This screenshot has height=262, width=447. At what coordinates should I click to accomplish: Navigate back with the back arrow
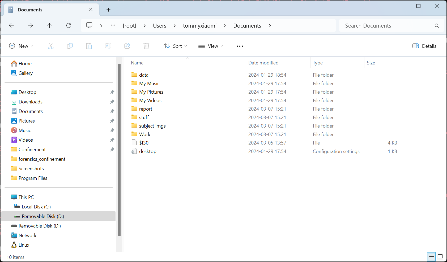coord(11,25)
